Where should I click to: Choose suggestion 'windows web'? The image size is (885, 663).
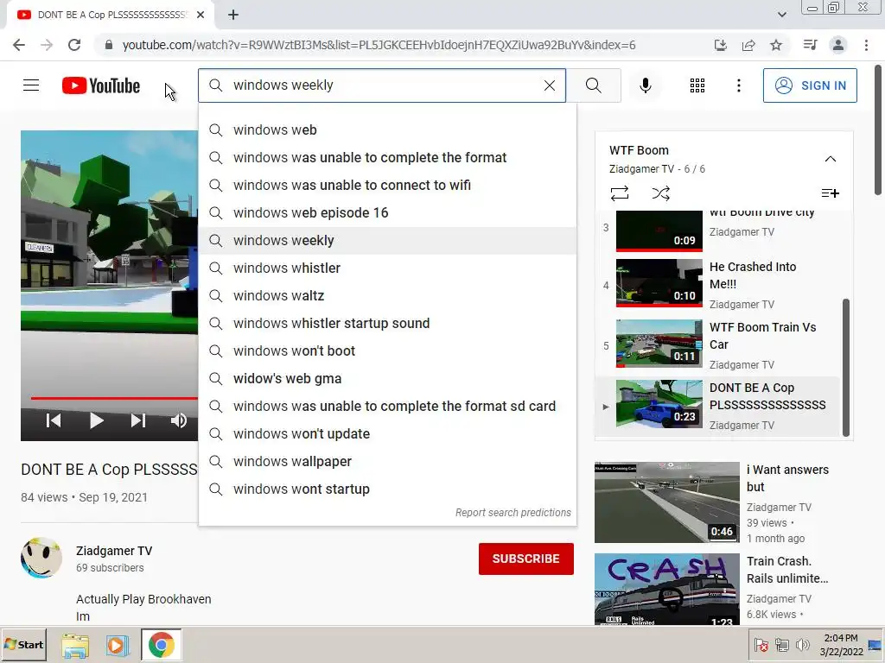(x=388, y=129)
